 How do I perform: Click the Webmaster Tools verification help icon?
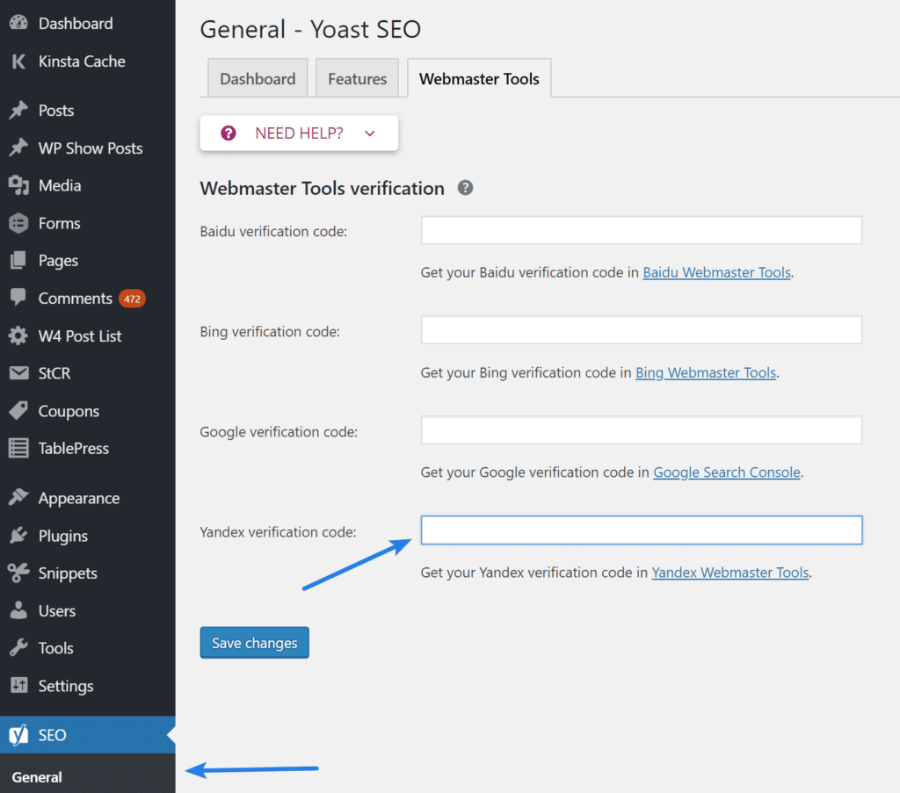pyautogui.click(x=465, y=187)
